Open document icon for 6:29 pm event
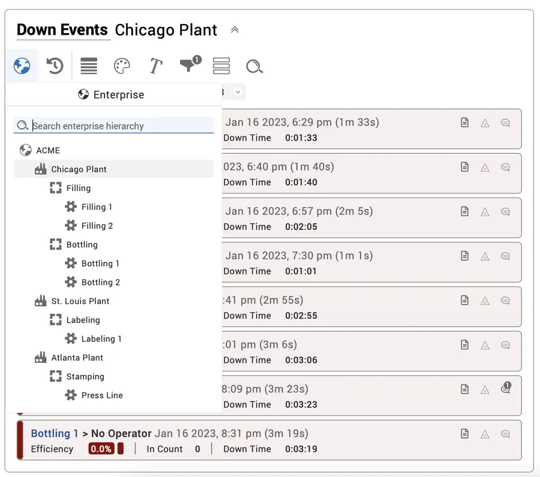Screen dimensions: 540x477 (x=464, y=123)
